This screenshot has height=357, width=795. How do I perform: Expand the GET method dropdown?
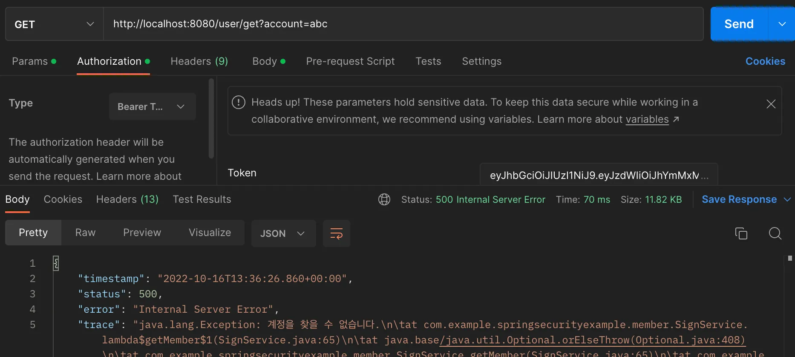(x=54, y=24)
